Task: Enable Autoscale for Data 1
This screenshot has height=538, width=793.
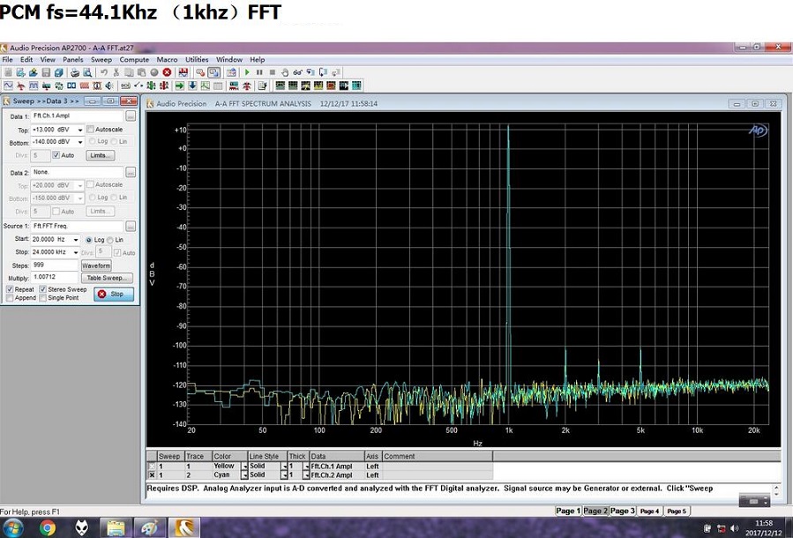Action: (x=91, y=130)
